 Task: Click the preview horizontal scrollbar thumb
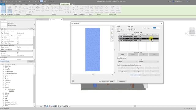coord(93,75)
